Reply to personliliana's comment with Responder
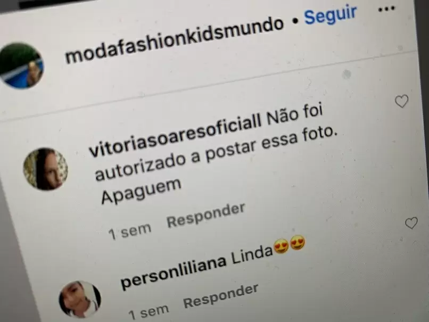Image resolution: width=429 pixels, height=322 pixels. 220,296
